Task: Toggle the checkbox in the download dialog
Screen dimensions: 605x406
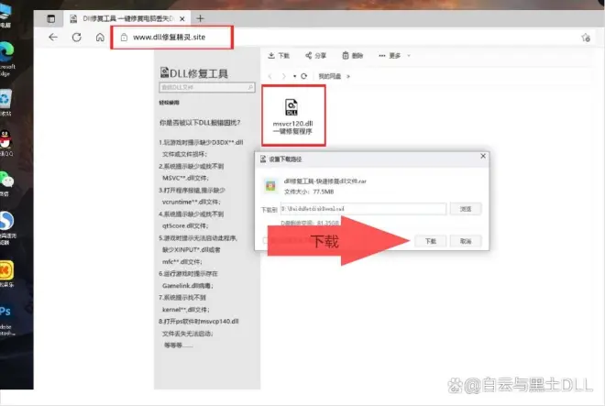Action: tap(267, 241)
